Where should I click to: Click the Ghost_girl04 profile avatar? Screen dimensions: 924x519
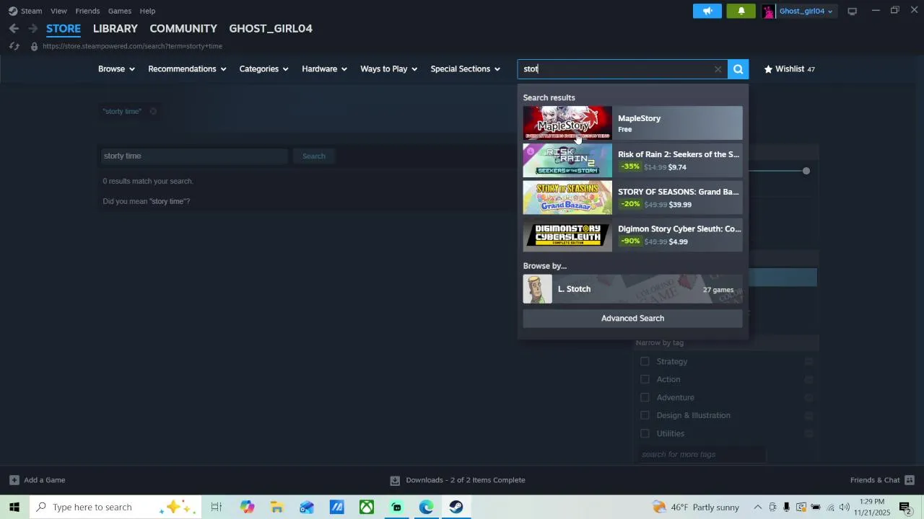click(769, 11)
